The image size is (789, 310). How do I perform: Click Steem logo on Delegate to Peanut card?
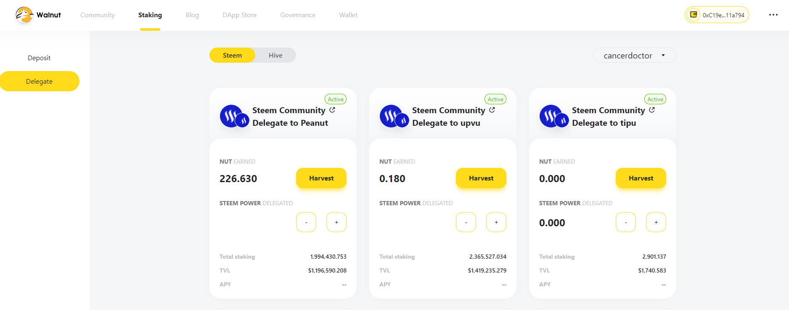pyautogui.click(x=234, y=116)
